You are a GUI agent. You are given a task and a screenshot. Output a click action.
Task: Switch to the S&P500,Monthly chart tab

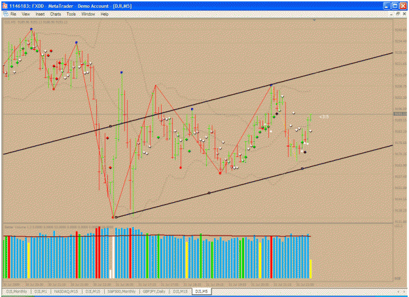(122, 291)
